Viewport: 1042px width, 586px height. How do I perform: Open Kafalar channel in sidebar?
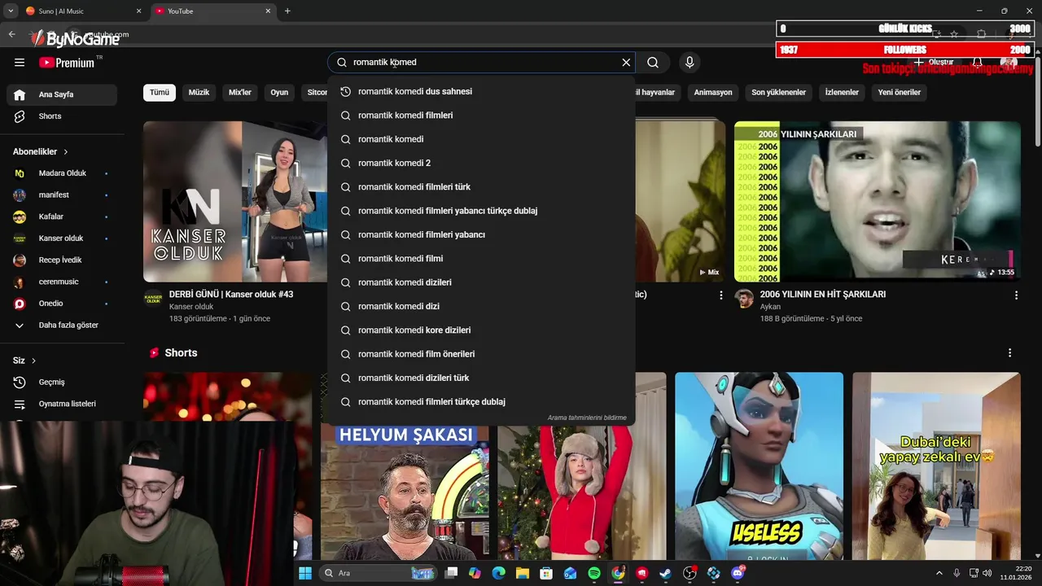pyautogui.click(x=62, y=216)
